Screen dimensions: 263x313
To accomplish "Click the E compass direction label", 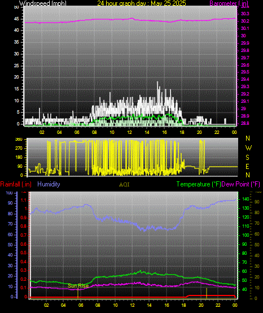I will 247,166.
